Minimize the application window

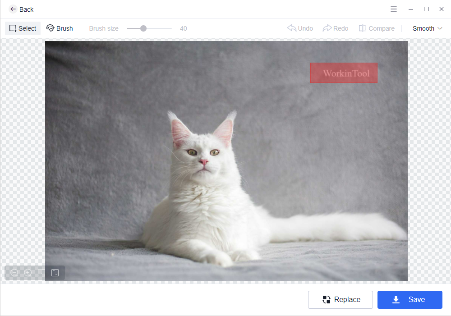pyautogui.click(x=411, y=9)
